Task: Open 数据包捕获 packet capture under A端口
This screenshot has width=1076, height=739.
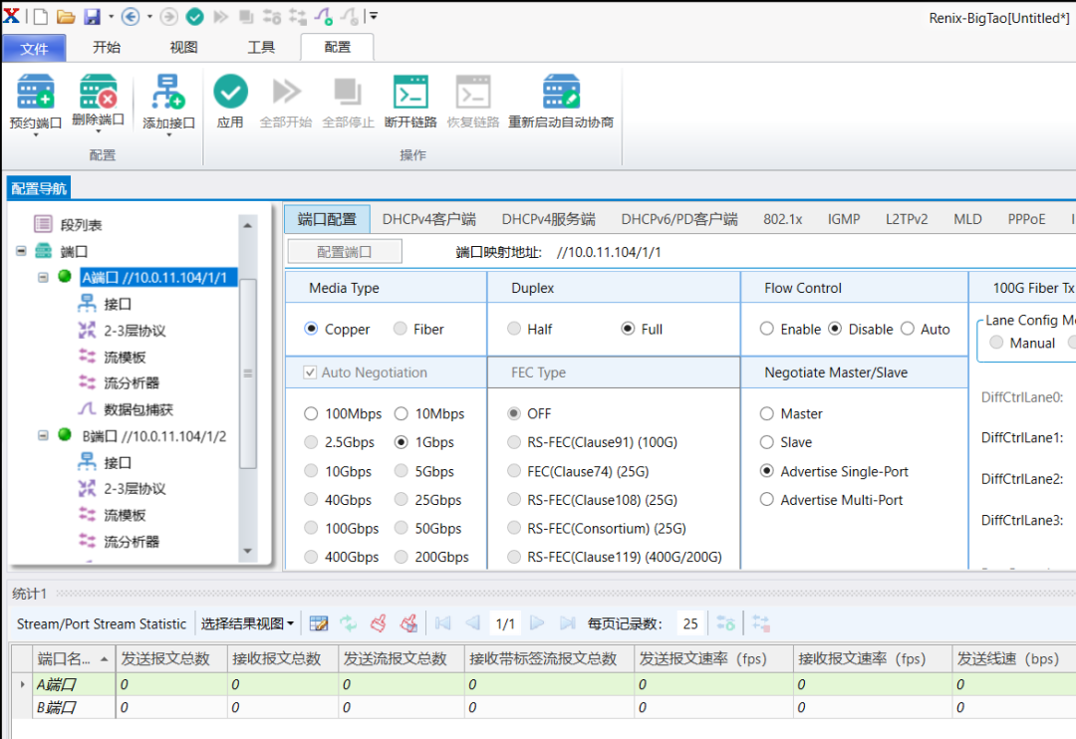Action: pyautogui.click(x=138, y=409)
